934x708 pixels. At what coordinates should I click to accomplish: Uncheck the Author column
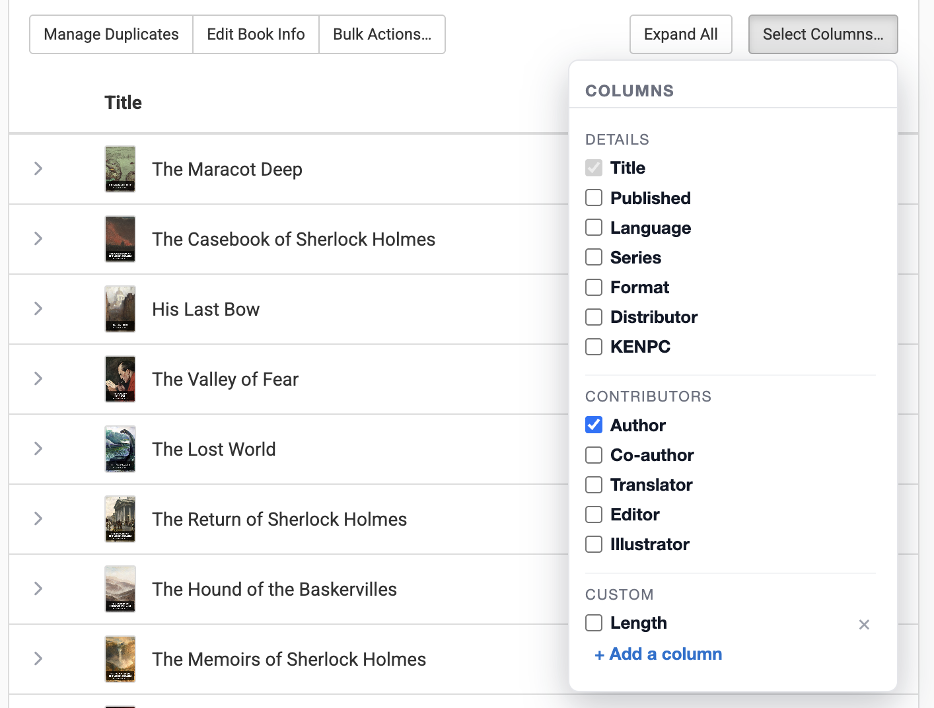[594, 425]
